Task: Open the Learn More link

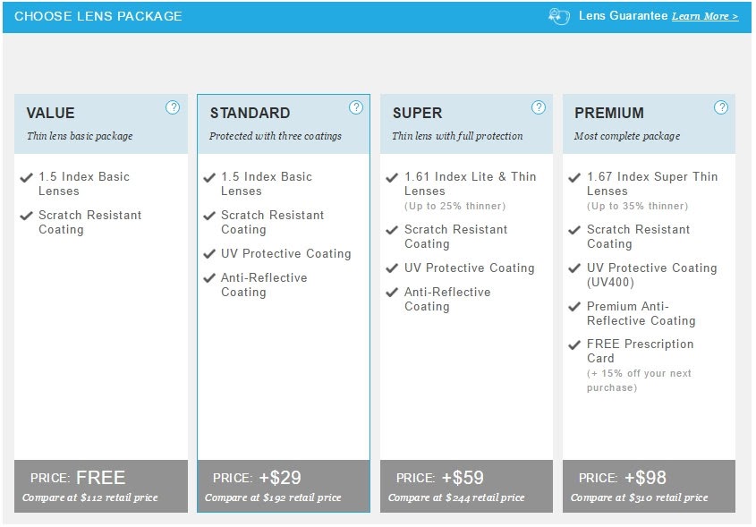Action: 705,16
